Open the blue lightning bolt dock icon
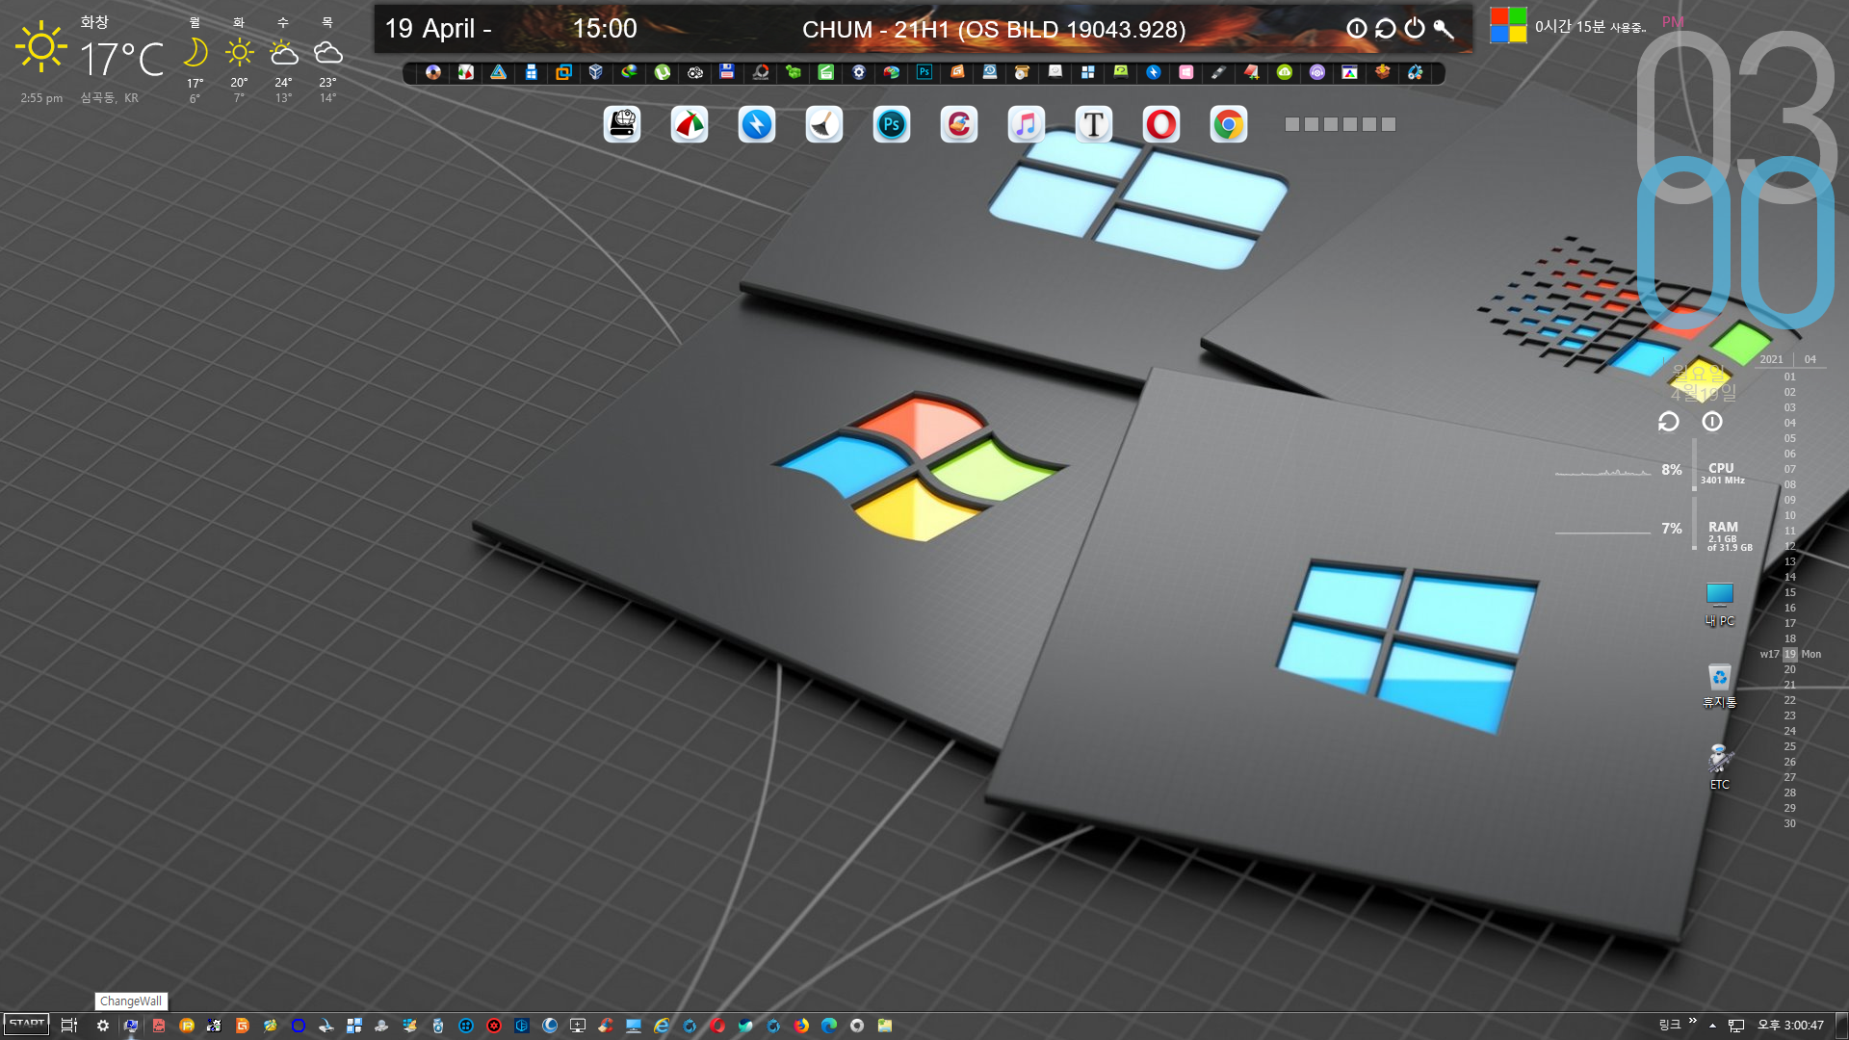Viewport: 1849px width, 1040px height. pyautogui.click(x=757, y=124)
